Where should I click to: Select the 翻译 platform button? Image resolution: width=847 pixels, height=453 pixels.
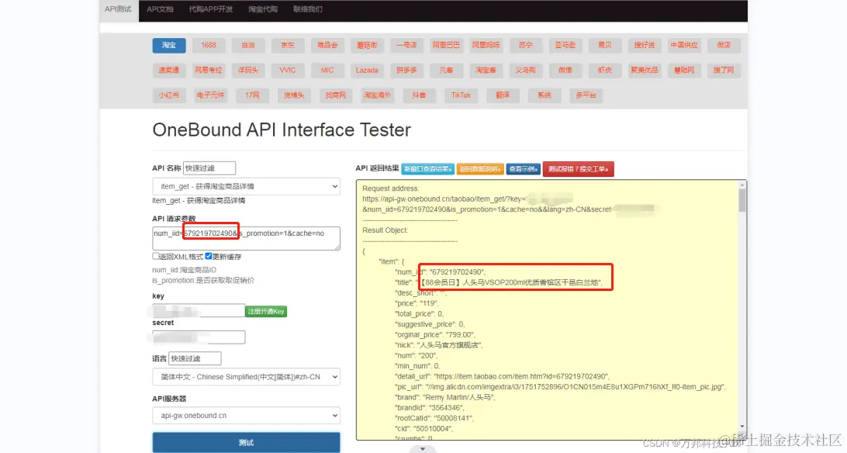pos(503,95)
